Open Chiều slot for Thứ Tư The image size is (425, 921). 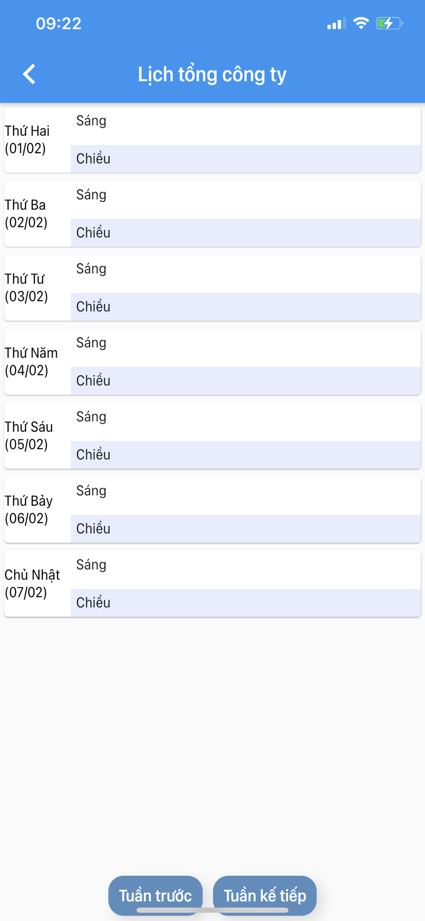pos(246,307)
